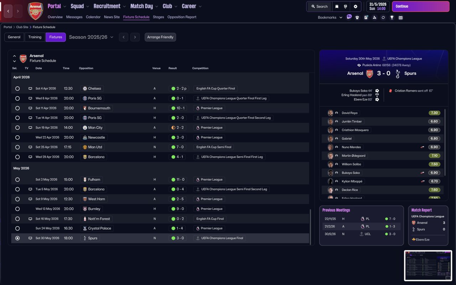Click the Man Utd club badge
The height and width of the screenshot is (285, 456).
(85, 147)
